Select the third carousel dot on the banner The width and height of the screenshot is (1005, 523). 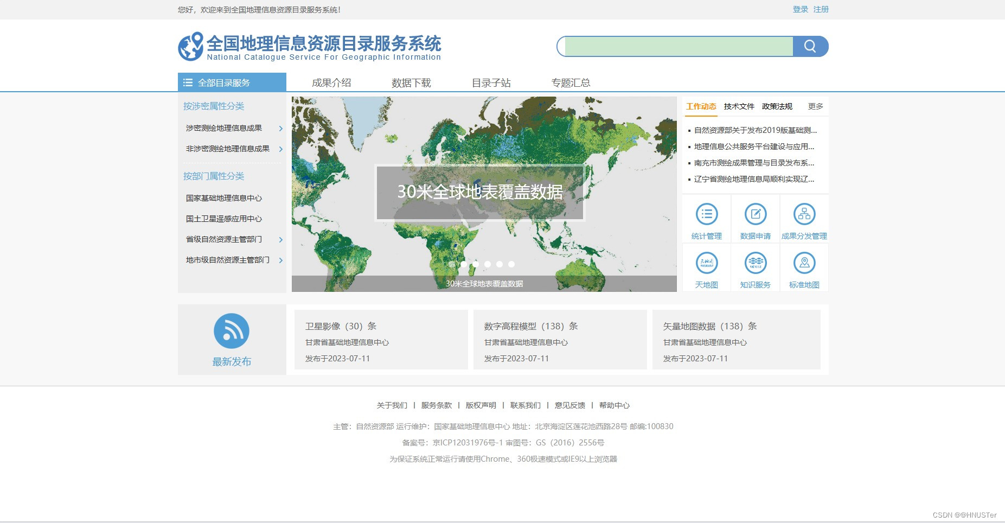476,264
